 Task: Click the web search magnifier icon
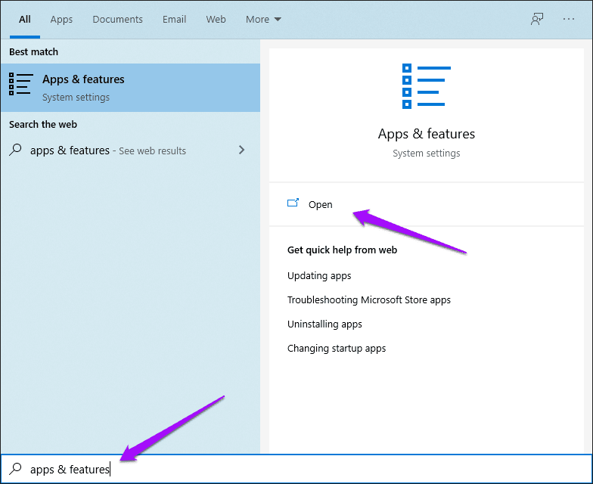click(x=15, y=150)
